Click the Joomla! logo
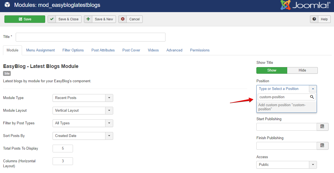Viewport: 334px width, 173px height. (x=305, y=5)
